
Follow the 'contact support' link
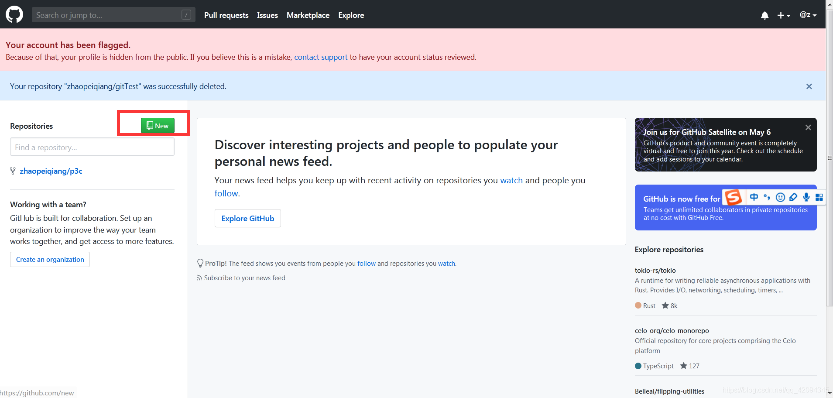coord(321,57)
